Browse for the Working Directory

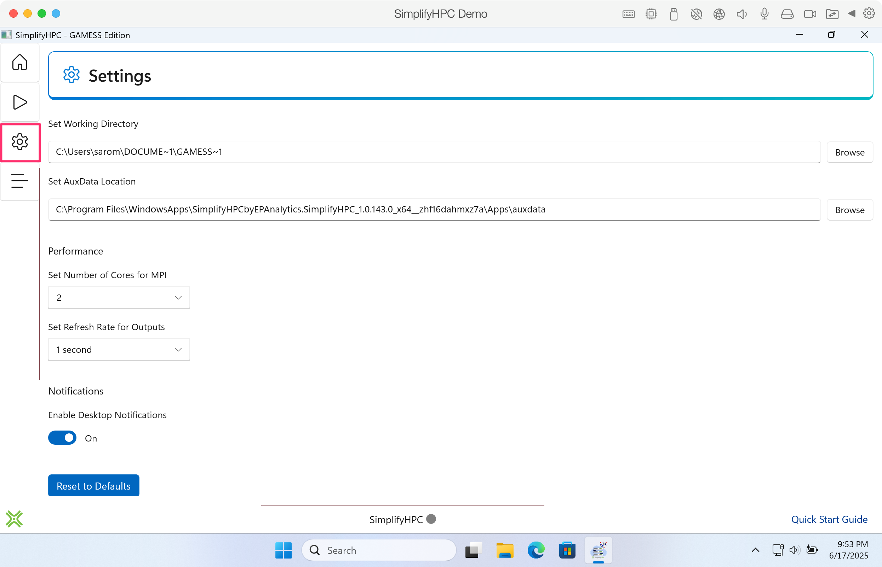849,152
